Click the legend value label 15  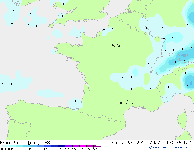(45, 149)
